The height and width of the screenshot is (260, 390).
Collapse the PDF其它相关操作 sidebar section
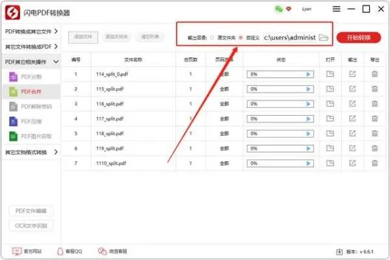[x=31, y=62]
